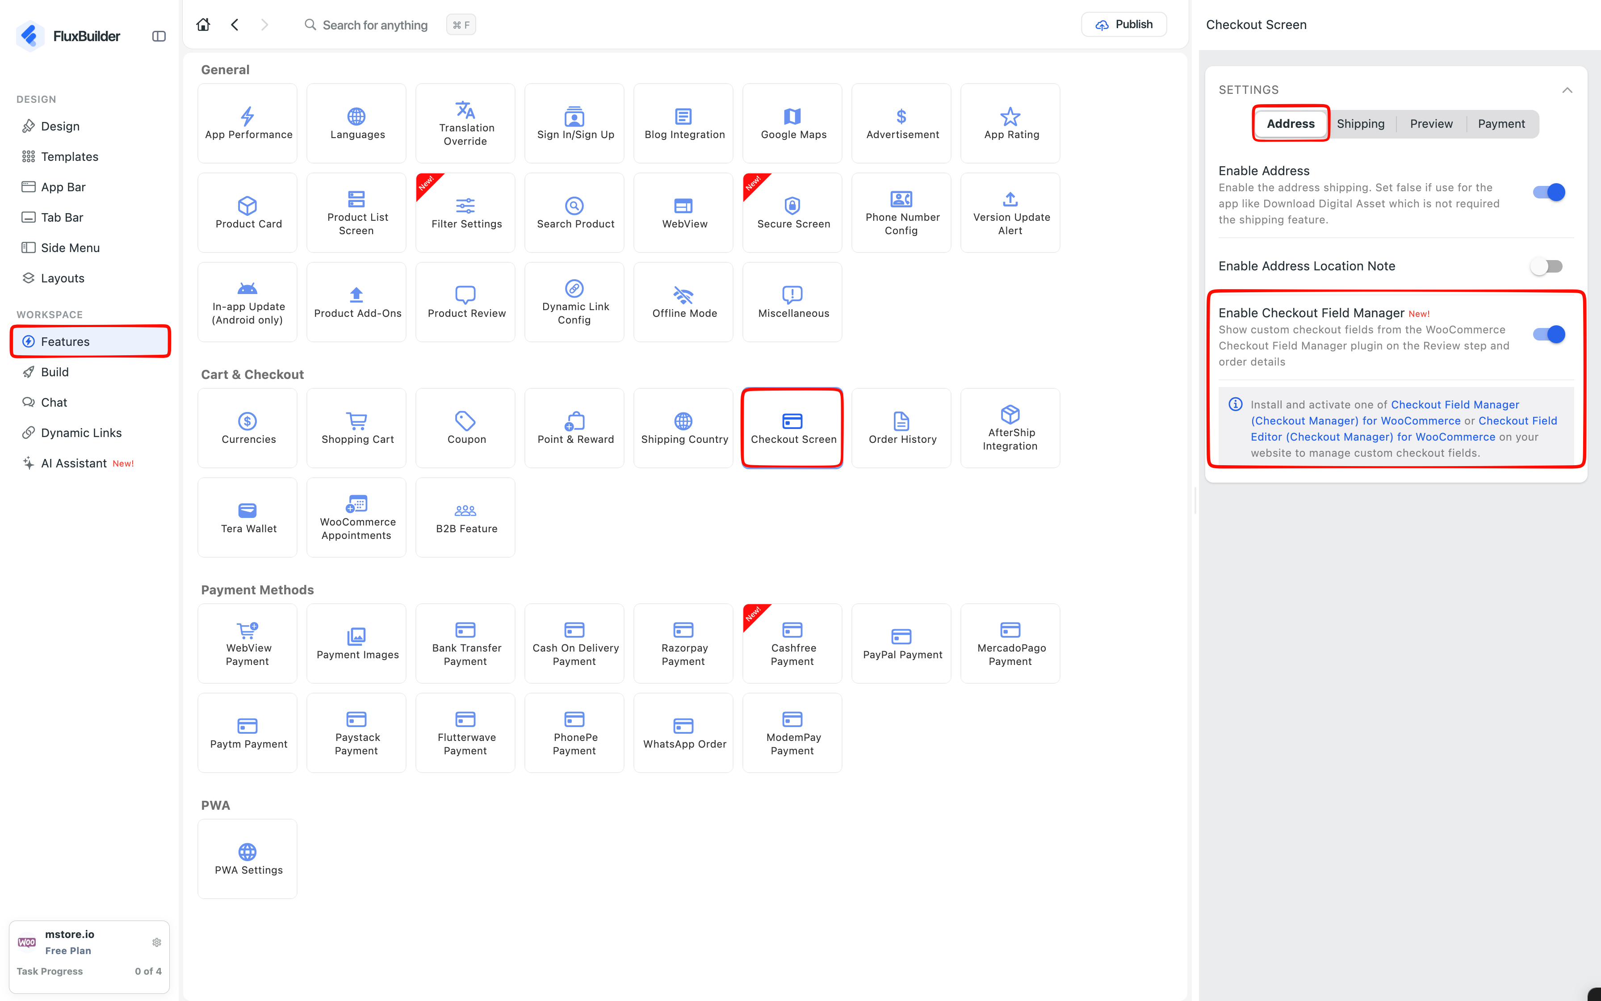
Task: Select Design in the sidebar
Action: [89, 126]
